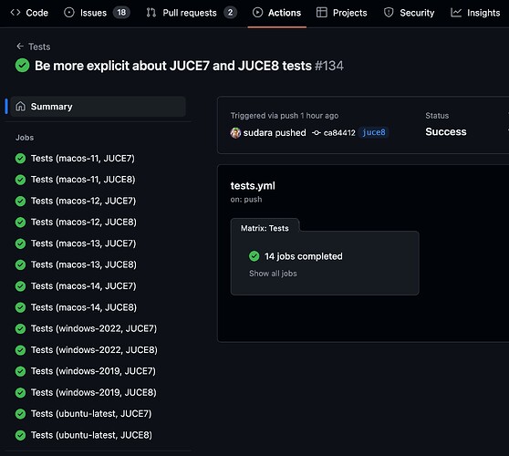Viewport: 509px width, 456px height.
Task: Click the 14 jobs completed status
Action: click(x=303, y=256)
